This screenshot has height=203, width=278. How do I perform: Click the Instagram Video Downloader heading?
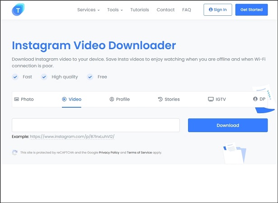click(94, 46)
